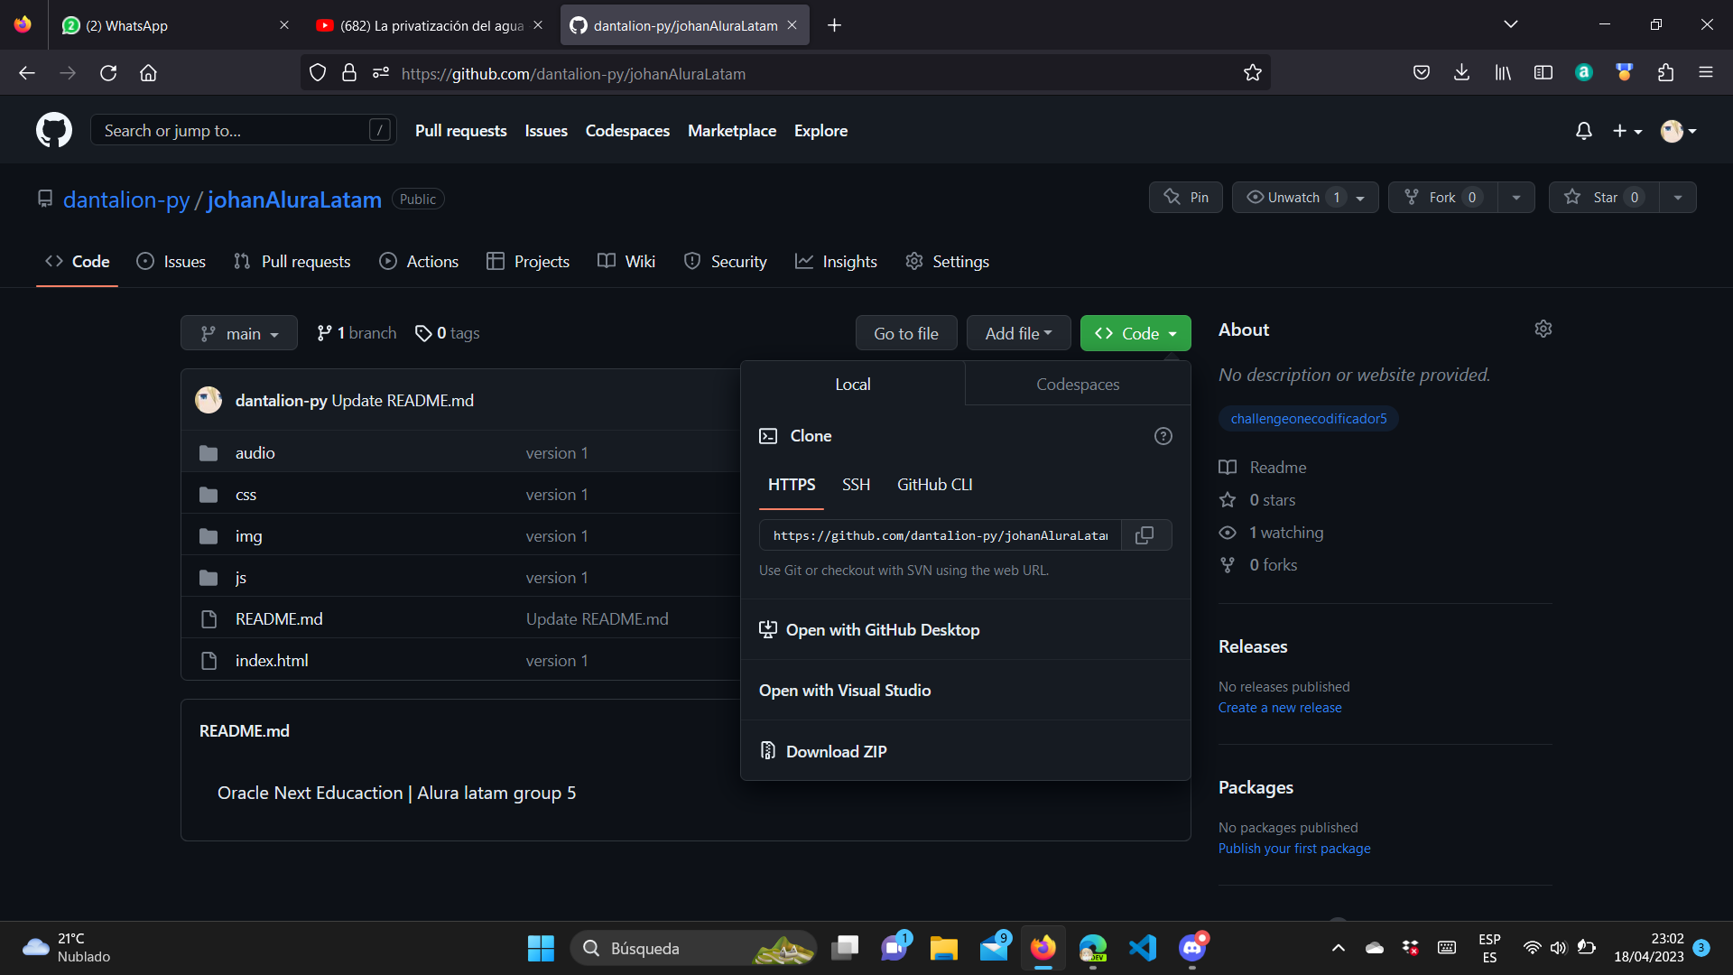Click Create a new release link
This screenshot has height=975, width=1733.
(1280, 708)
